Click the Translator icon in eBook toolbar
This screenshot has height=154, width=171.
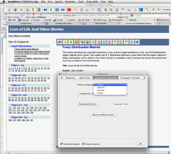[82, 42]
